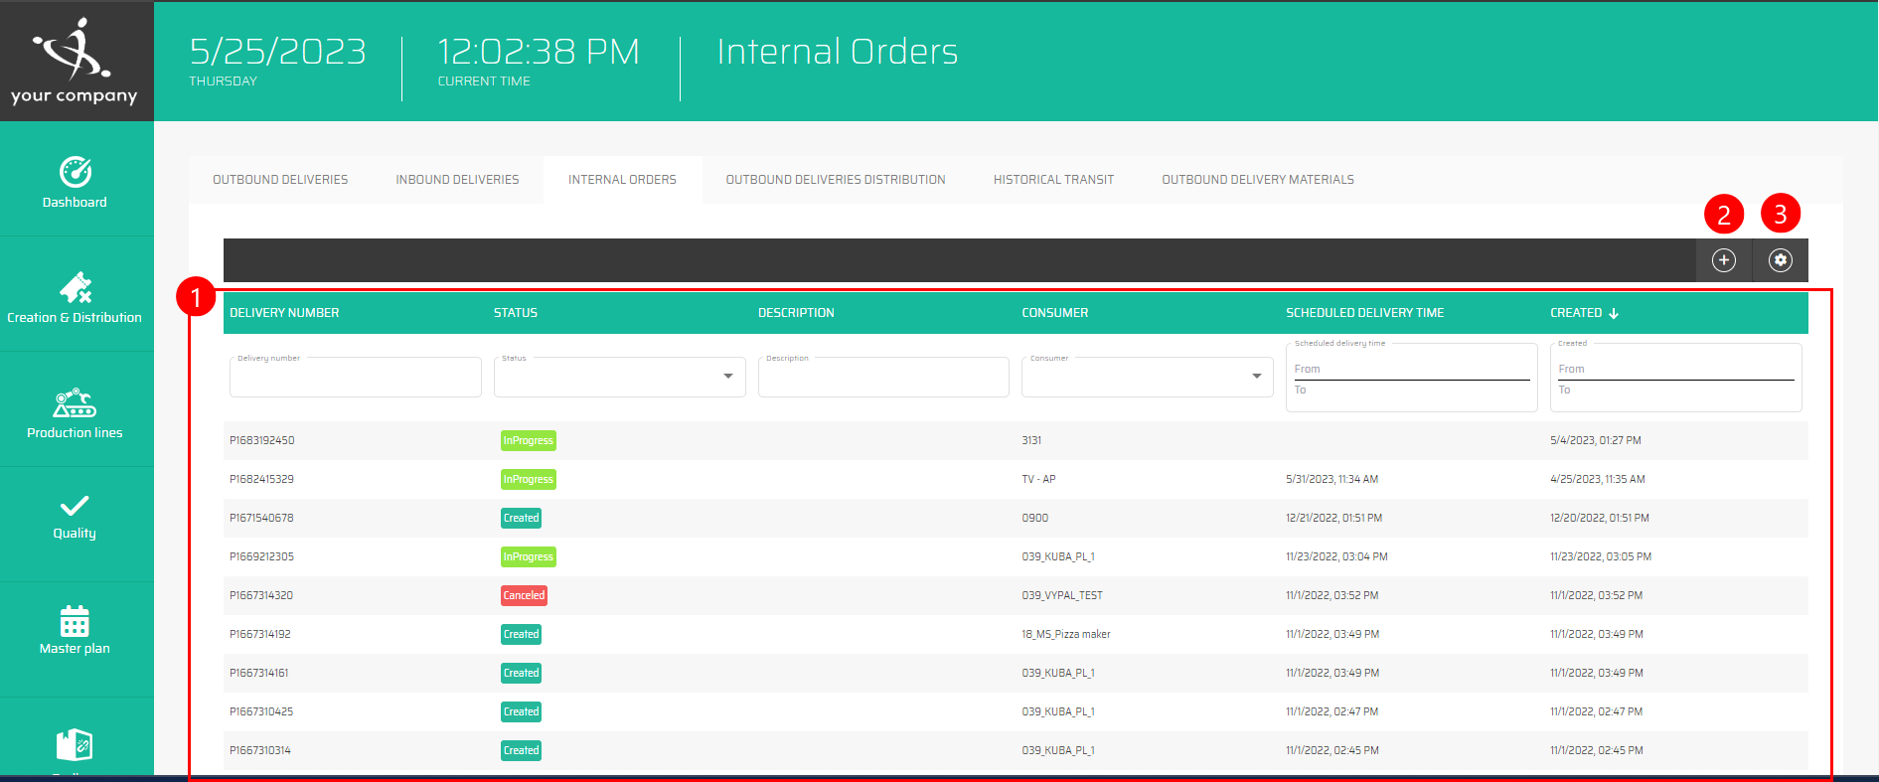Open the Quality checkmark section
Image resolution: width=1879 pixels, height=782 pixels.
pyautogui.click(x=76, y=516)
